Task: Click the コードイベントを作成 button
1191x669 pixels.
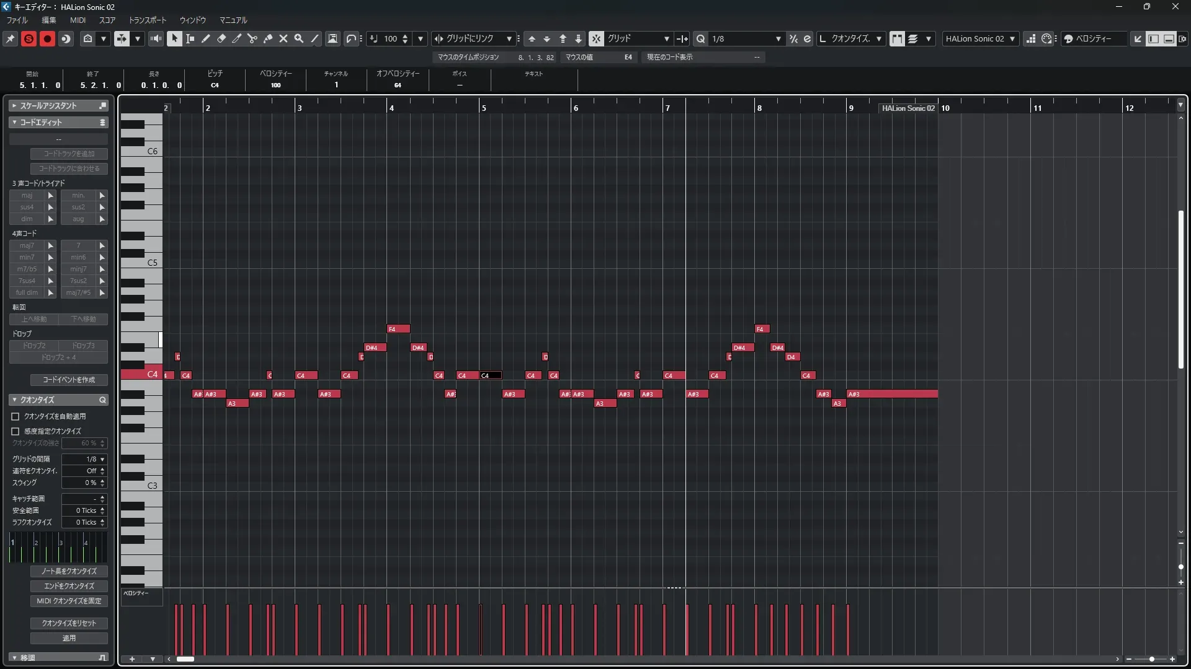Action: point(69,380)
